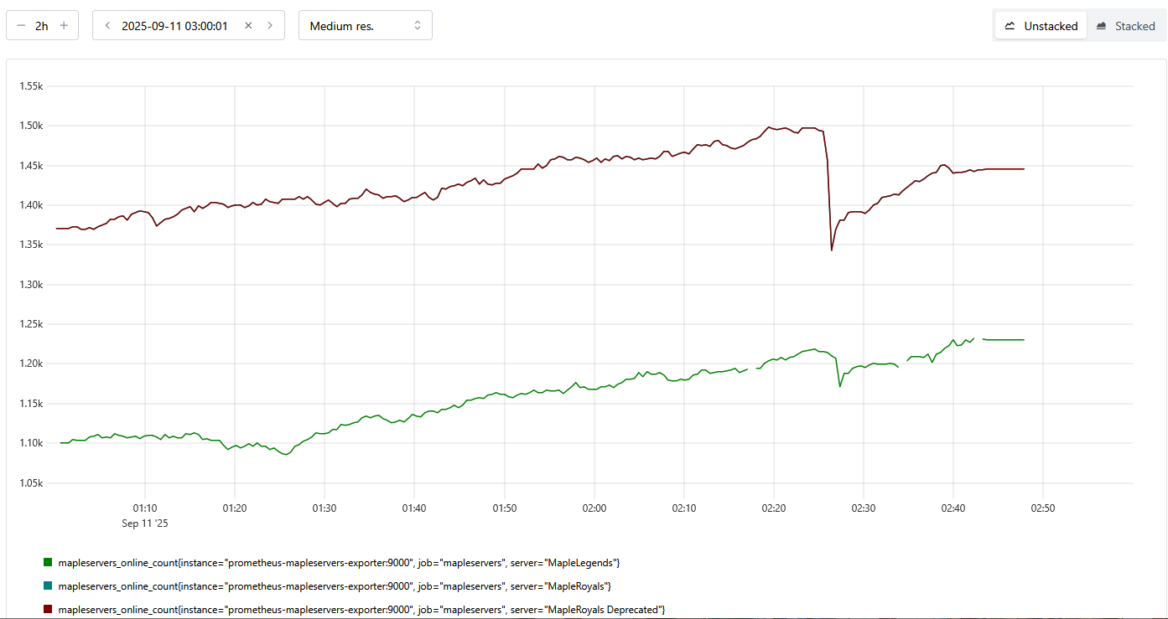This screenshot has height=619, width=1168.
Task: Click the dark red line's peak near 02:20
Action: click(x=768, y=127)
